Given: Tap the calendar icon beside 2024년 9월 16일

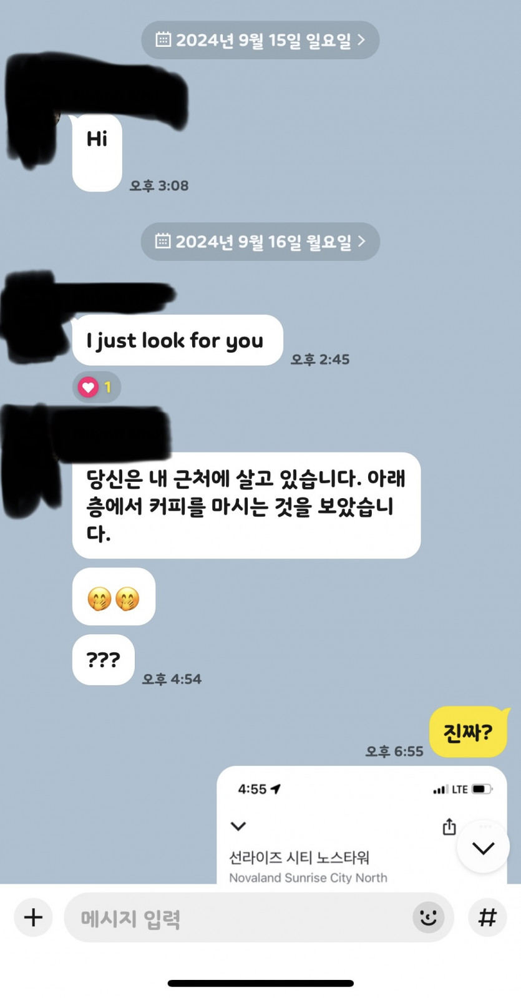Looking at the screenshot, I should click(163, 241).
